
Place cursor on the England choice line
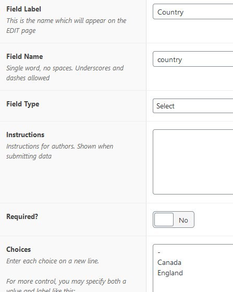point(170,273)
